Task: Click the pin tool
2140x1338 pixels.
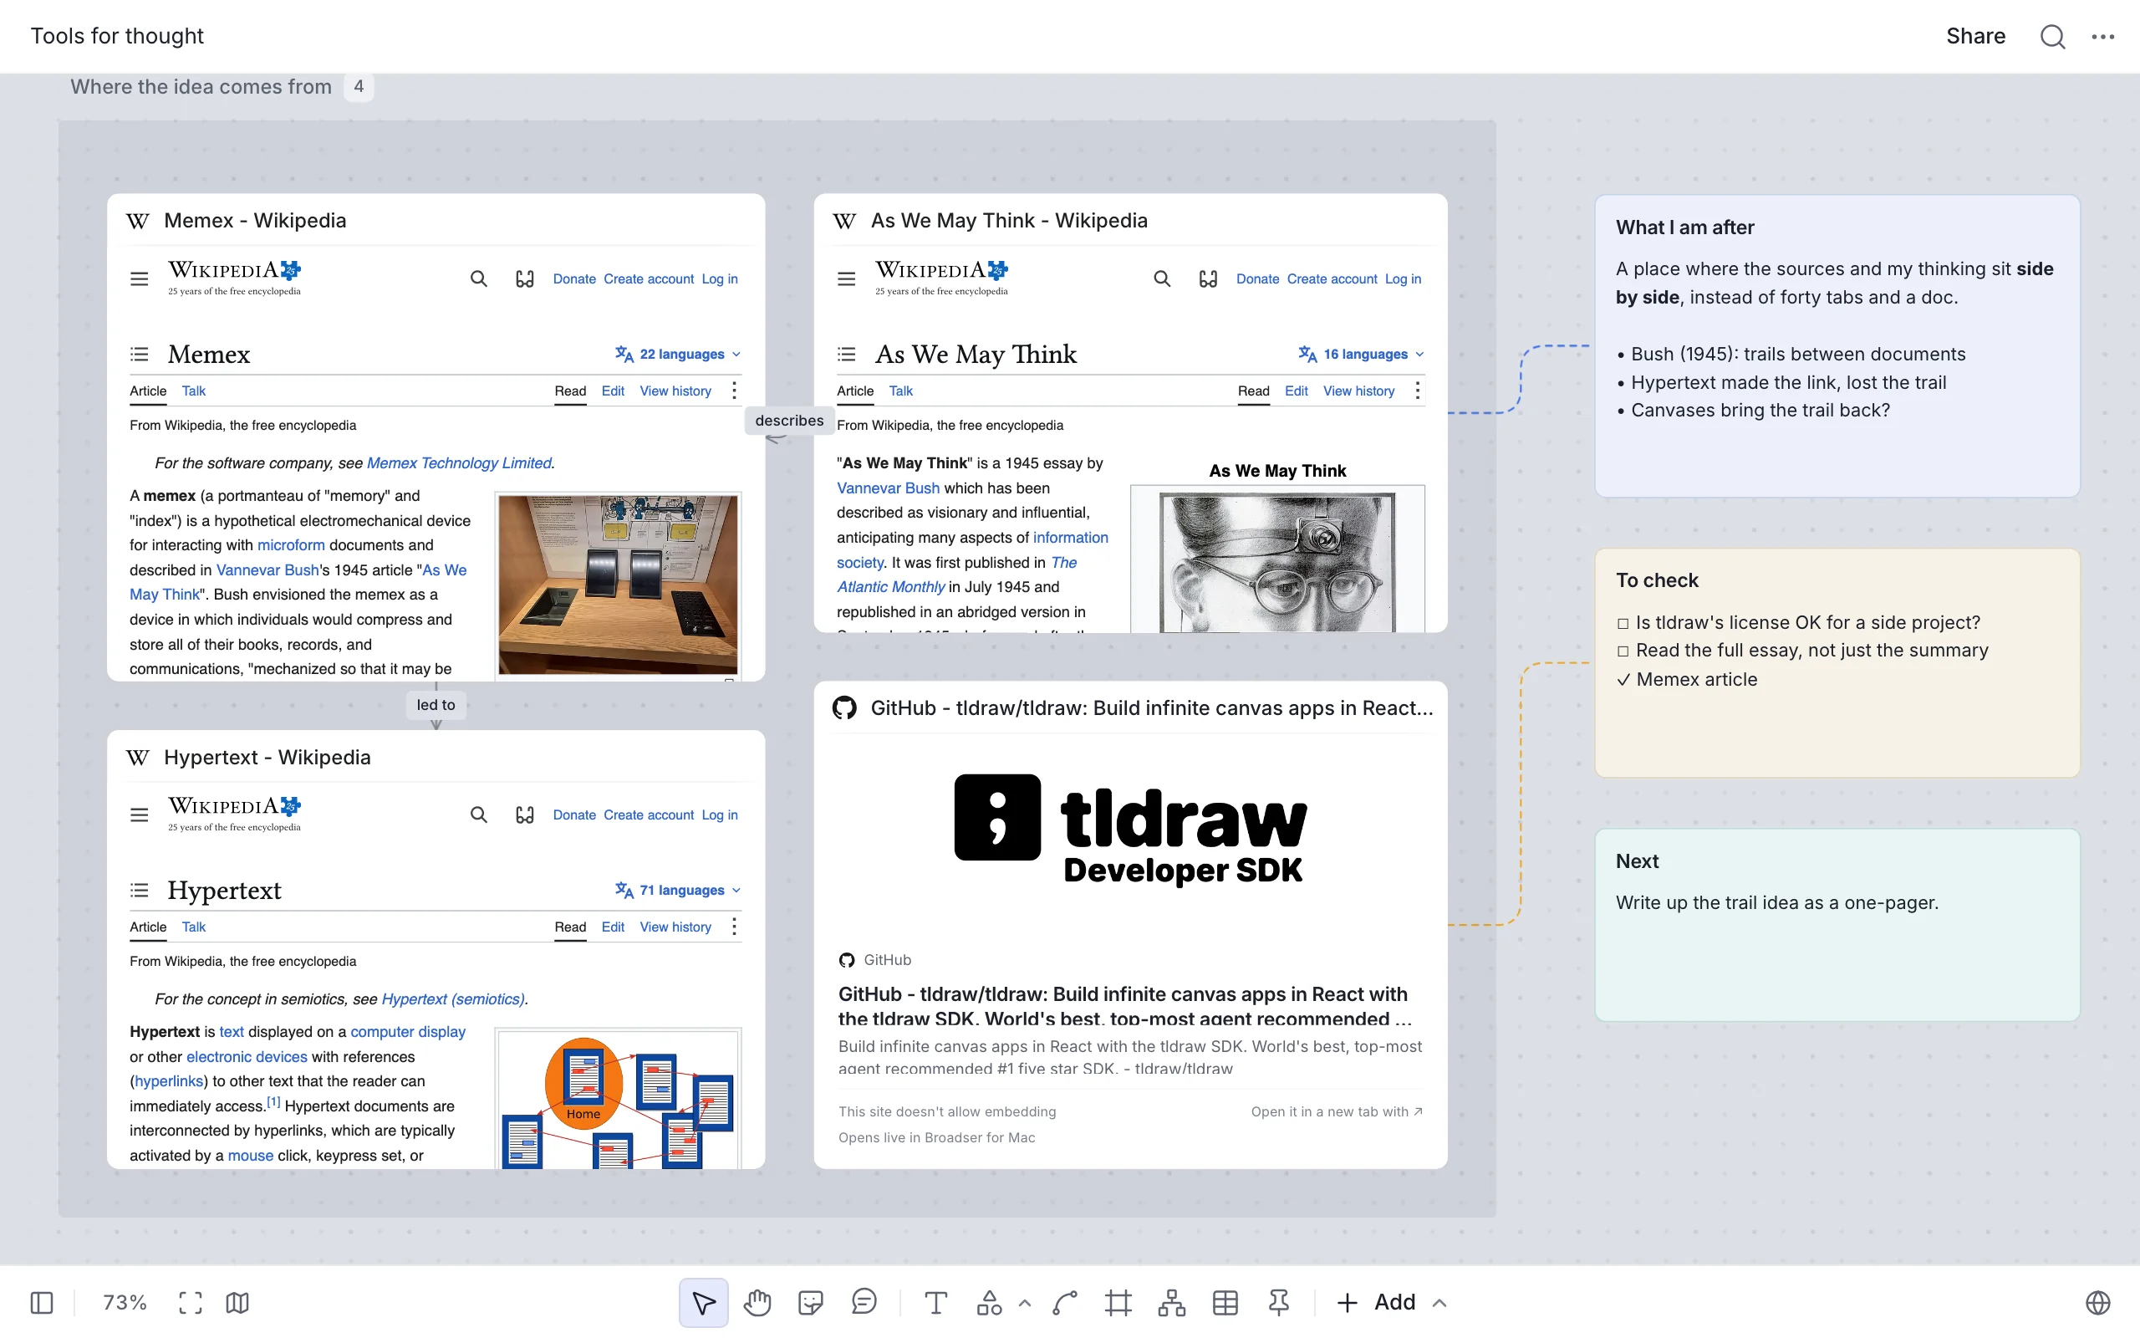Action: (1279, 1303)
